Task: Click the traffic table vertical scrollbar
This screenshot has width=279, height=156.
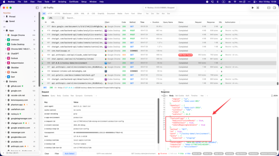Action: (277, 84)
